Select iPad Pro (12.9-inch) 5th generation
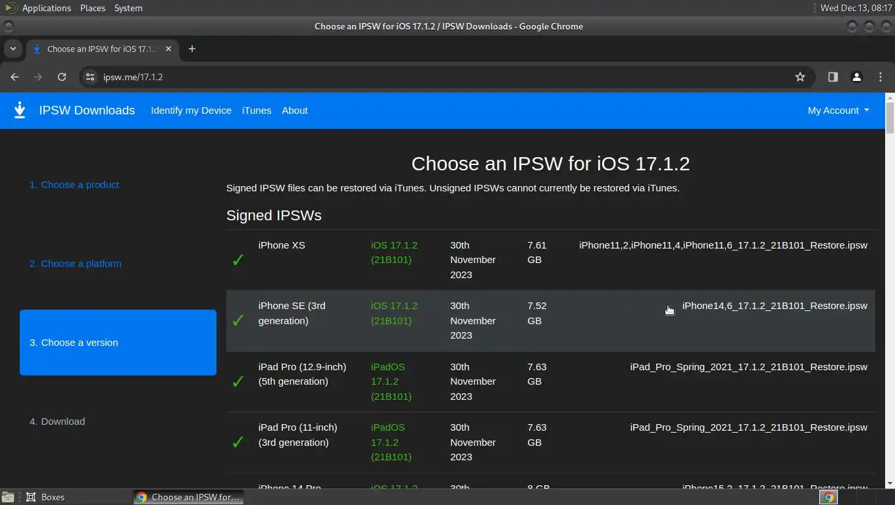The height and width of the screenshot is (505, 895). click(302, 374)
